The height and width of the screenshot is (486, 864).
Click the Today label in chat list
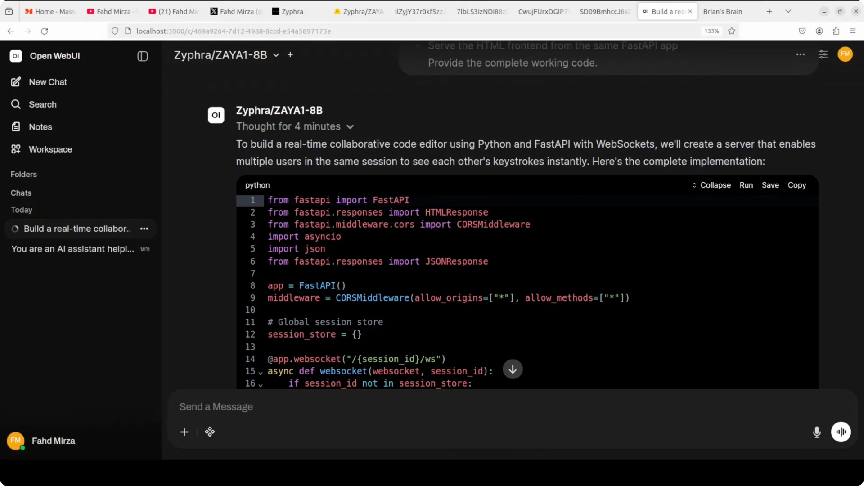point(22,210)
